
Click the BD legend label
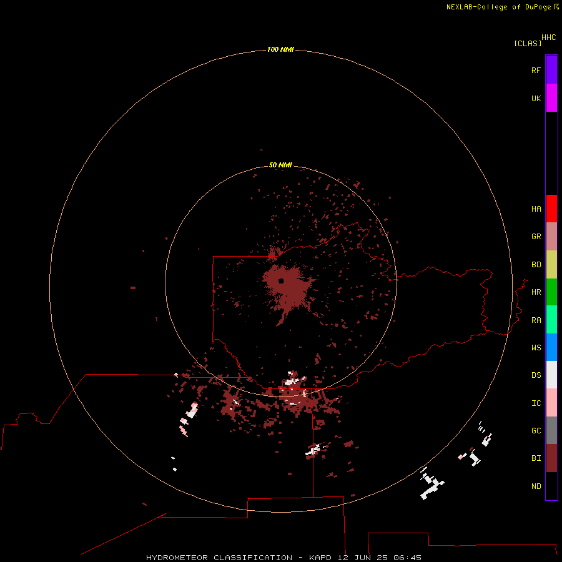(536, 265)
